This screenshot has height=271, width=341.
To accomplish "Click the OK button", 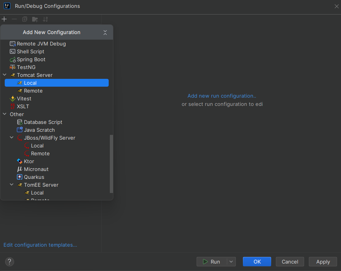I will (x=257, y=262).
